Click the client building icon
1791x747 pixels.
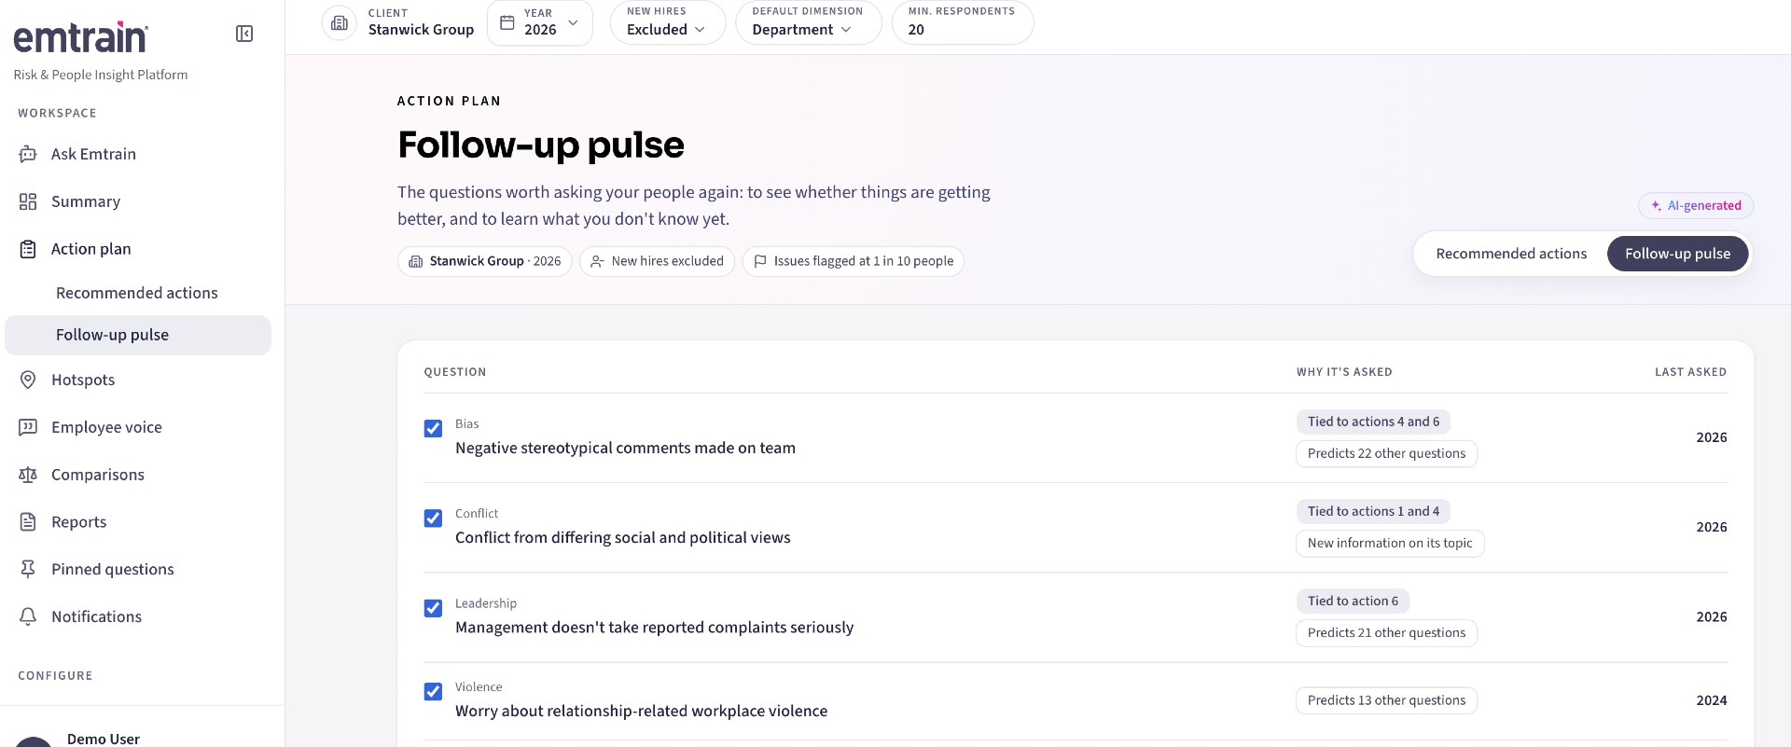coord(340,23)
